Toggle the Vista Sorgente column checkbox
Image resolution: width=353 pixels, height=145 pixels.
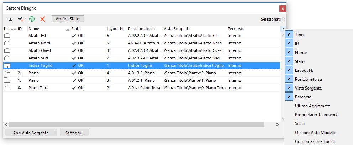pyautogui.click(x=289, y=88)
